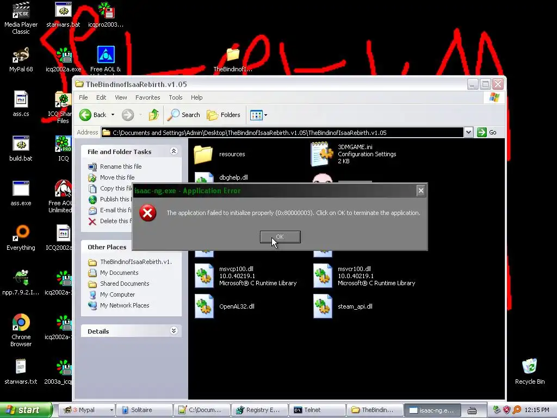Open TheBindinofIsaaRebirth.v1. link in Other Places

(135, 262)
